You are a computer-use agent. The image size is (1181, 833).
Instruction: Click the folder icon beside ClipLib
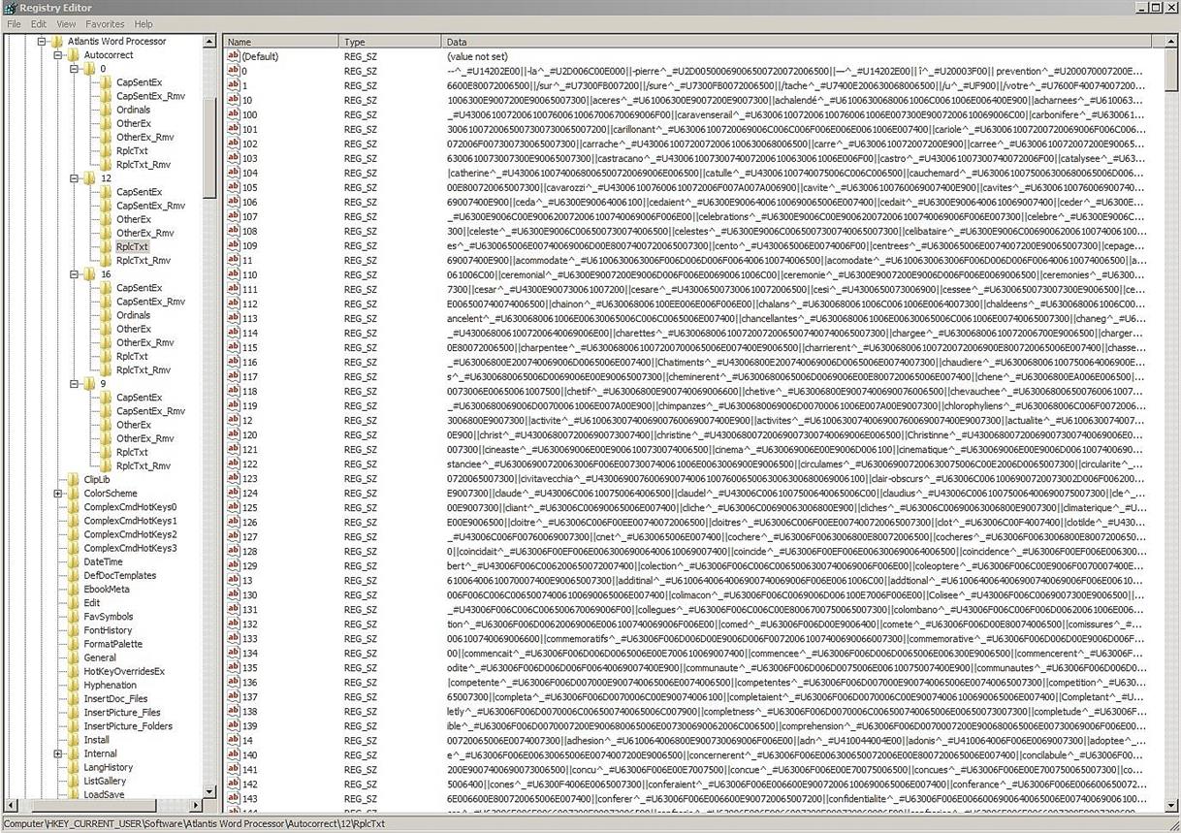74,479
